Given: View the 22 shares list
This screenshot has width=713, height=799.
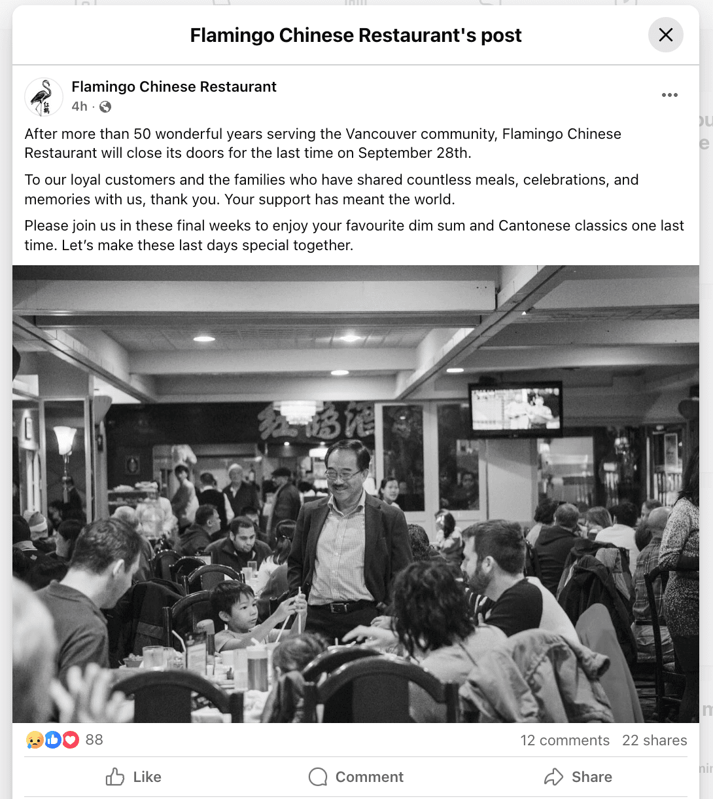Looking at the screenshot, I should click(654, 740).
